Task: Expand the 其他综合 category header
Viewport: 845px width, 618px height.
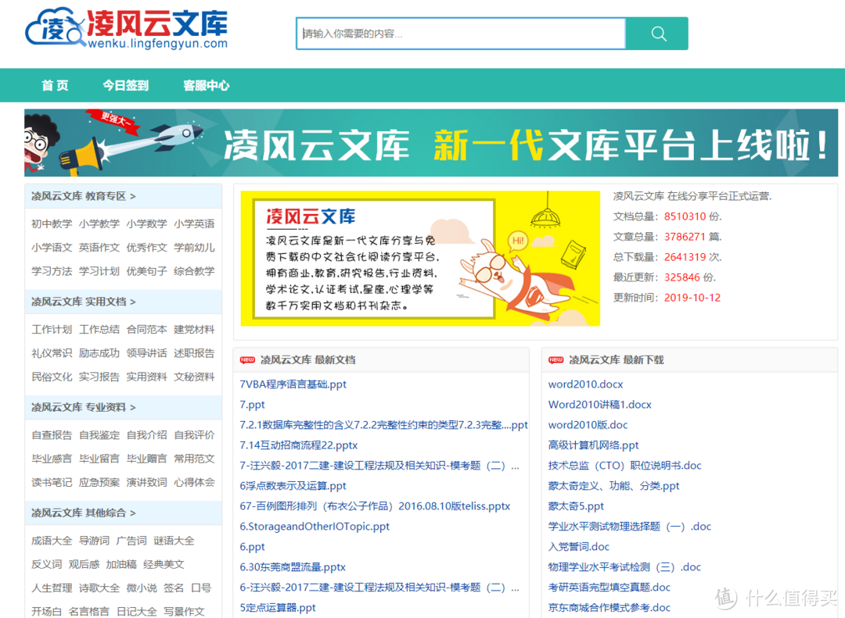Action: click(83, 513)
